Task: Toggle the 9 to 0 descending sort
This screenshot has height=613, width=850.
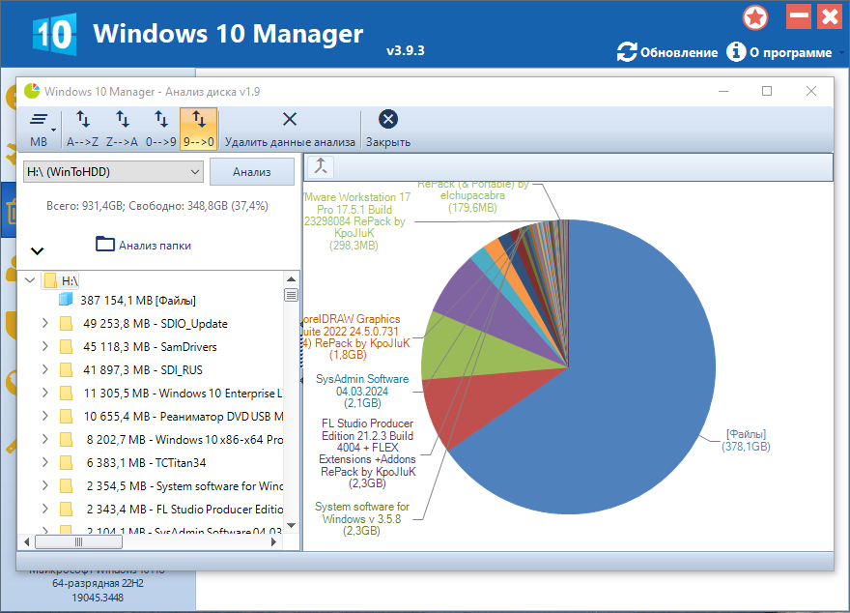Action: 198,129
